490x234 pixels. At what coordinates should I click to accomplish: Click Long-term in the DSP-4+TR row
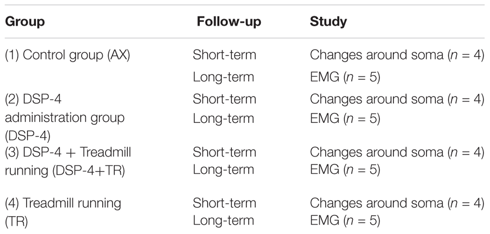[x=223, y=169]
